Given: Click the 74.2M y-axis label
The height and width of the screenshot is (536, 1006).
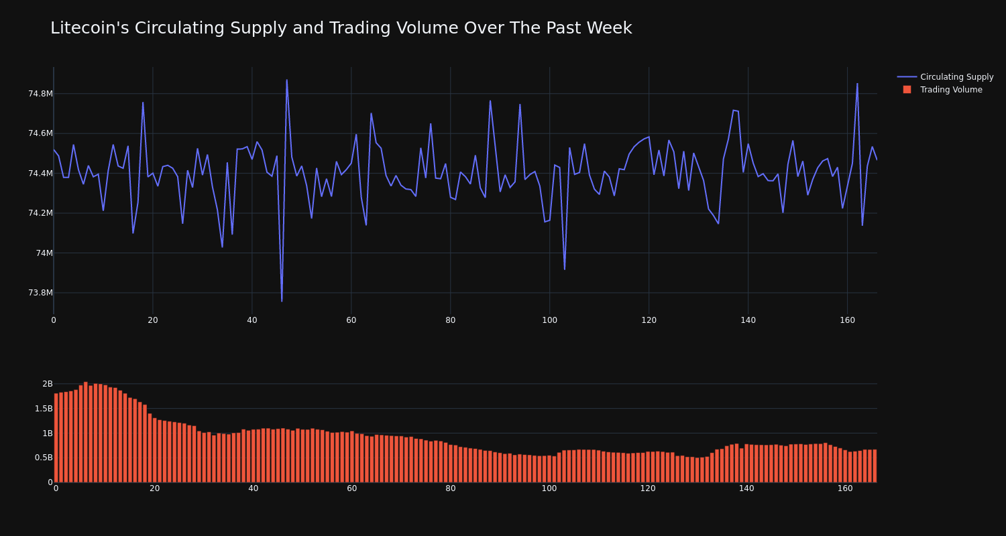Looking at the screenshot, I should tap(40, 213).
